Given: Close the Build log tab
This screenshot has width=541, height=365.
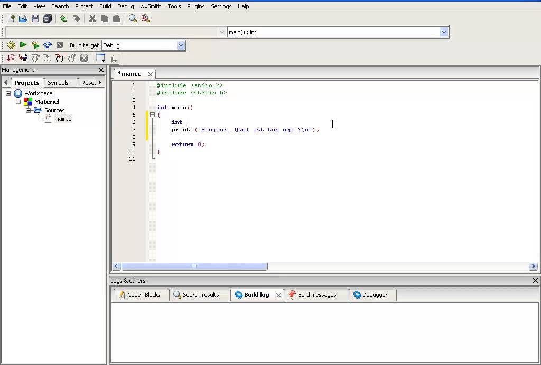Looking at the screenshot, I should [x=279, y=295].
